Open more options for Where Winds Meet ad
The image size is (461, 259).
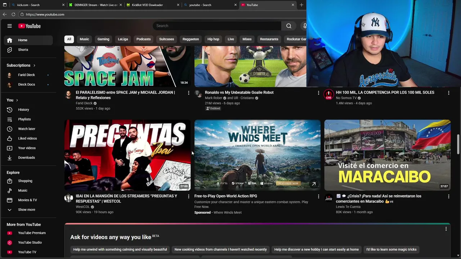(318, 196)
